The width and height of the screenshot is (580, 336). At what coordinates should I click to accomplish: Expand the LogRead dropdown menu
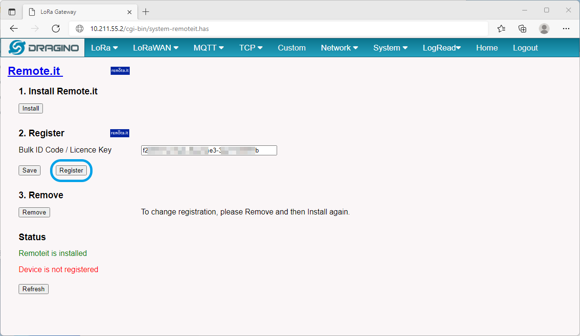[442, 48]
